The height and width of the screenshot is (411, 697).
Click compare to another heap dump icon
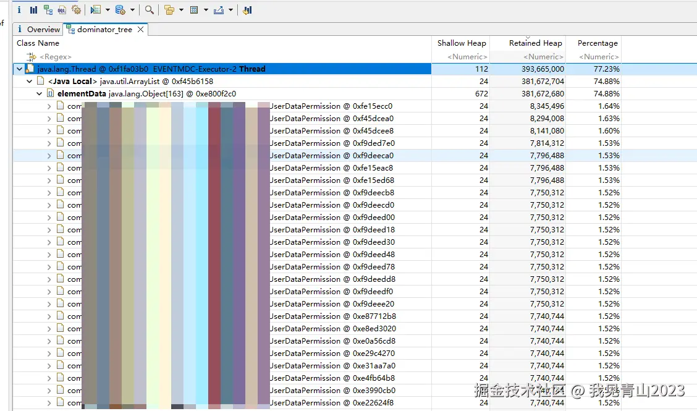pos(248,10)
